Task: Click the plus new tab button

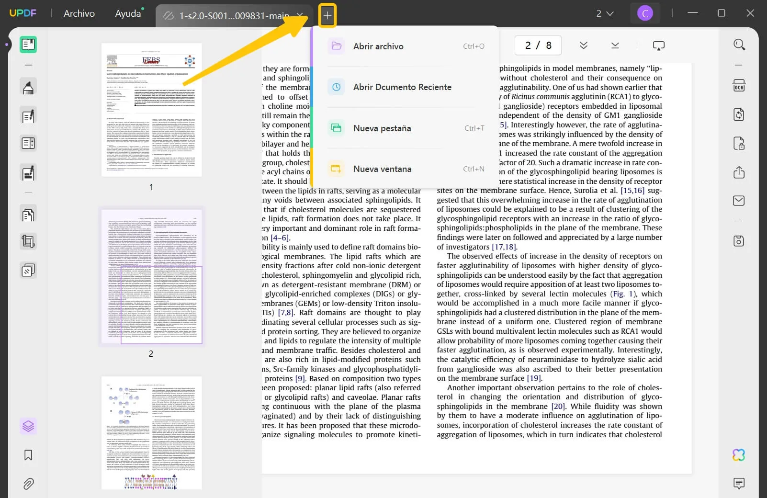Action: coord(327,15)
